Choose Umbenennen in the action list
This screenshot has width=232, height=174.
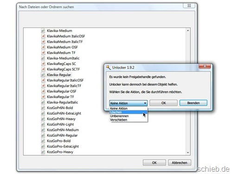(129, 116)
